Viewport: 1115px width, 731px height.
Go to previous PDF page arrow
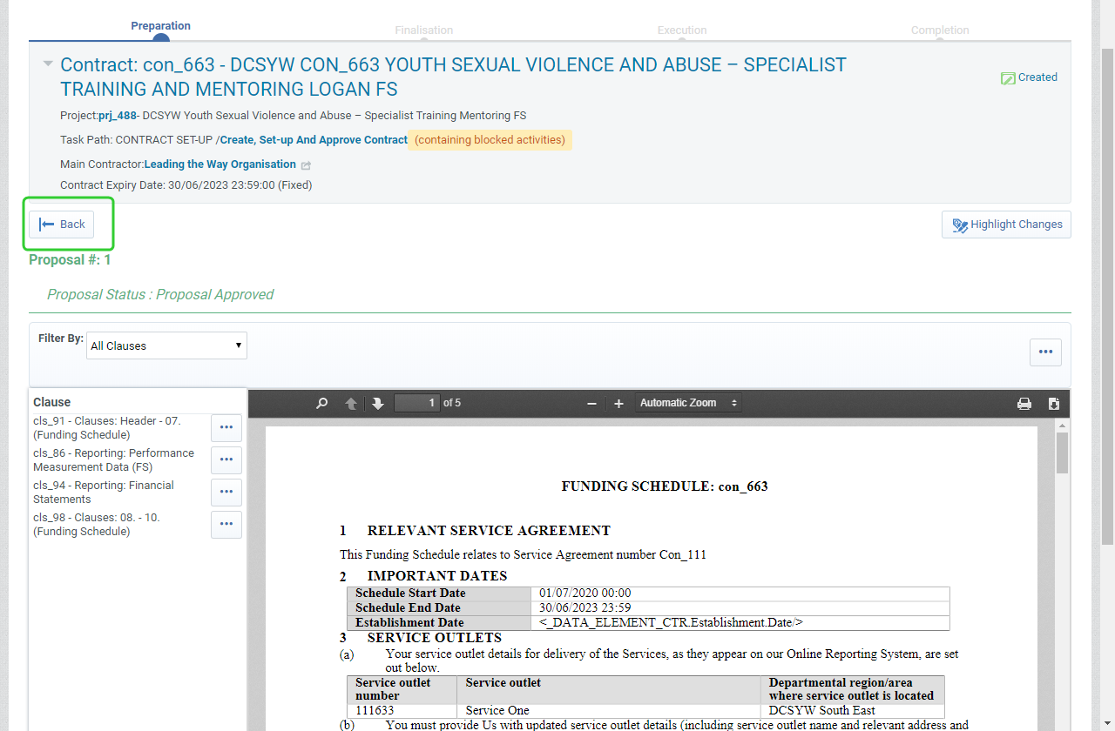pyautogui.click(x=351, y=403)
